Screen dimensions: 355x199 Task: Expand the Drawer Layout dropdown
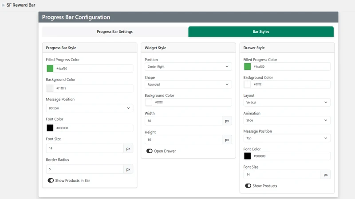[x=287, y=102]
